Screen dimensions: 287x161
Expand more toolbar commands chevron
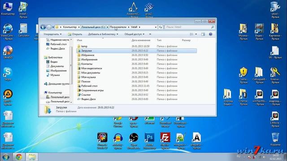point(150,34)
